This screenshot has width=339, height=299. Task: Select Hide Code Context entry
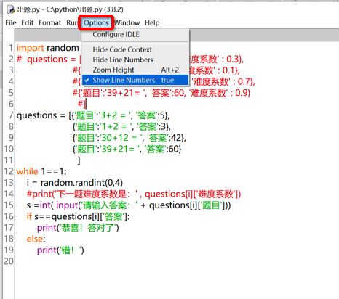(x=135, y=49)
